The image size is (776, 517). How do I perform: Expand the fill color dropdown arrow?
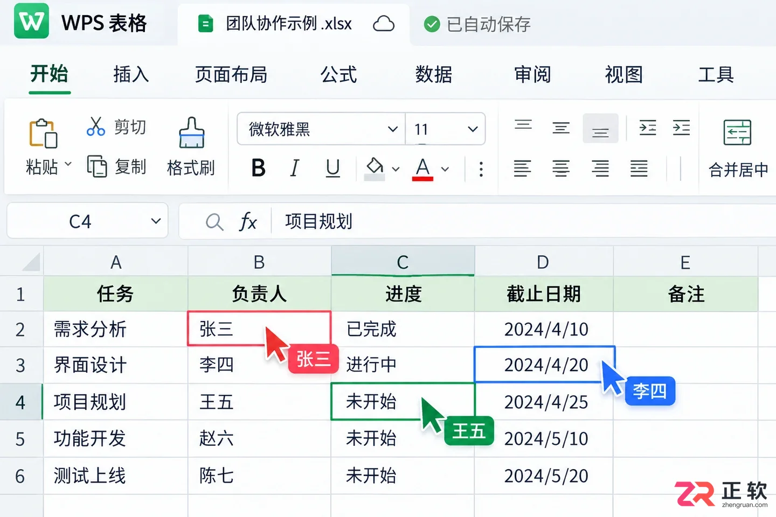(396, 169)
